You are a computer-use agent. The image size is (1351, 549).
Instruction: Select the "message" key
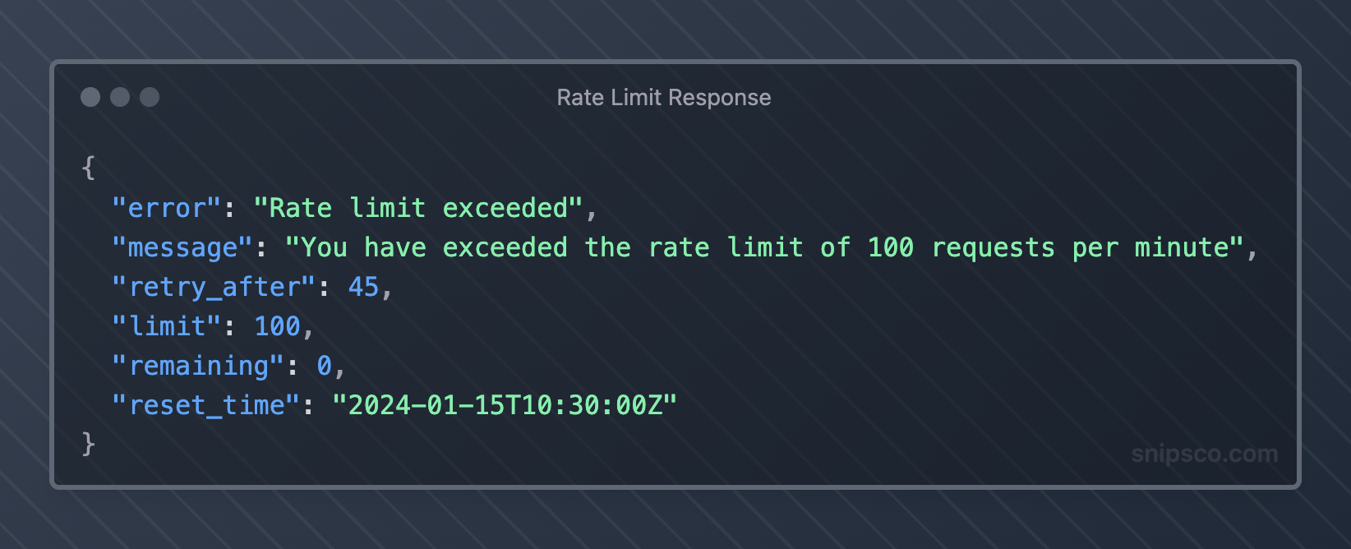[182, 247]
